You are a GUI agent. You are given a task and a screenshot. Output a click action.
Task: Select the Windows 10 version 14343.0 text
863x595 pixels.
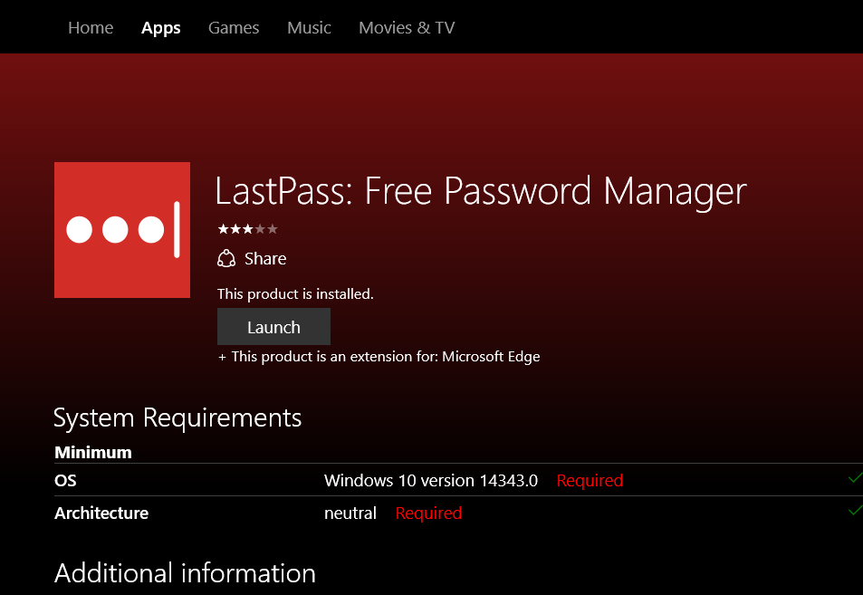pyautogui.click(x=431, y=481)
